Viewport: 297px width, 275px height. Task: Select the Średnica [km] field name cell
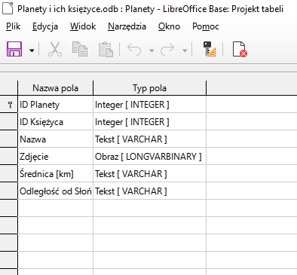pos(56,174)
